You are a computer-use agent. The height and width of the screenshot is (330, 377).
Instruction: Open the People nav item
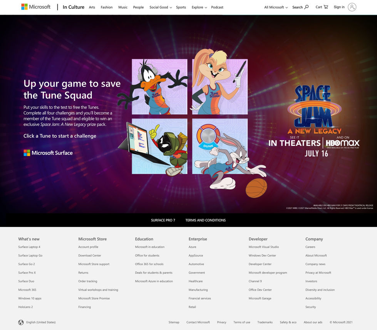pyautogui.click(x=139, y=7)
